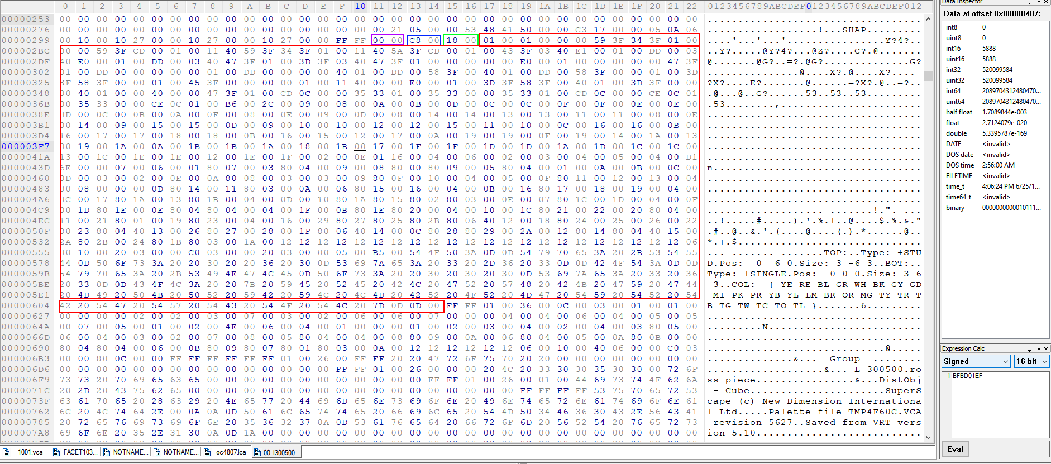This screenshot has height=464, width=1051.
Task: Click 'Cube' text in the ASCII column
Action: click(x=737, y=390)
